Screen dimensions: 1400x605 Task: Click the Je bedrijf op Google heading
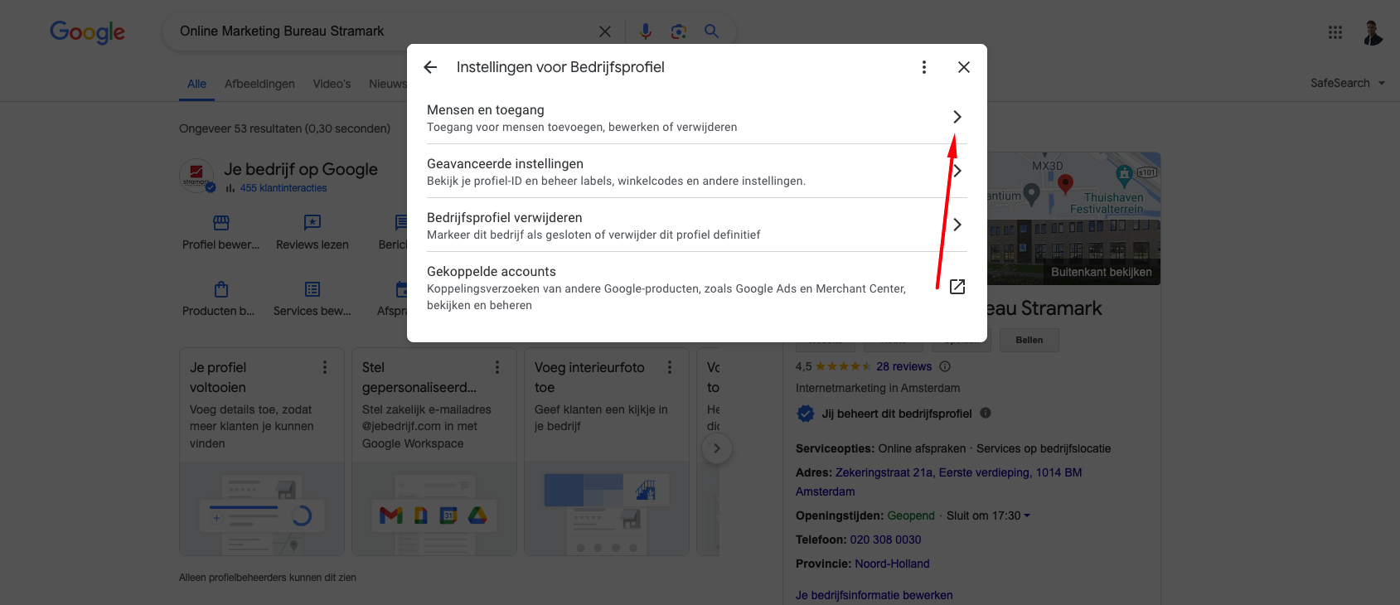tap(300, 169)
